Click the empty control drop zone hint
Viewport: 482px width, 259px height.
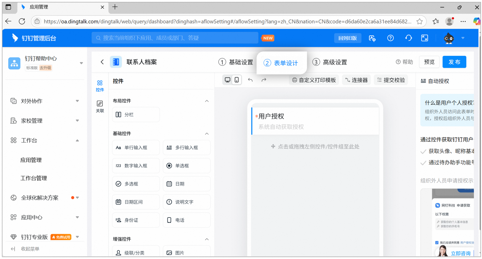click(x=315, y=147)
